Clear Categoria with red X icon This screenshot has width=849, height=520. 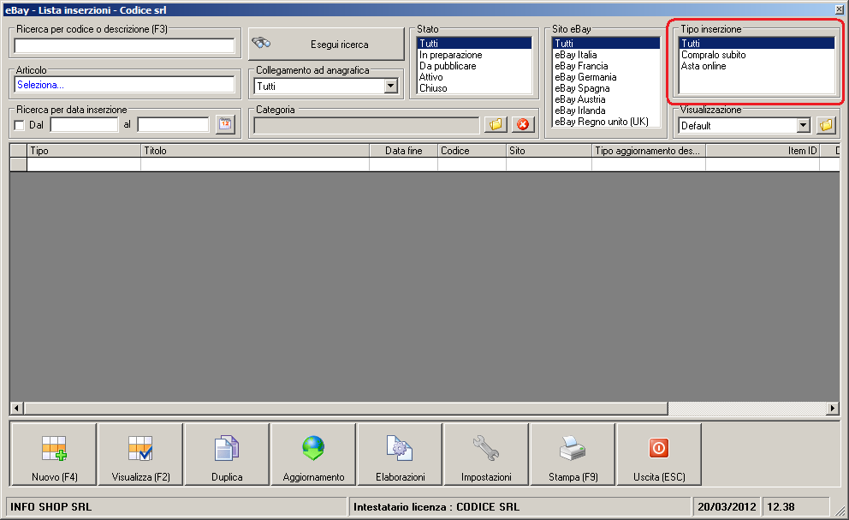click(x=523, y=125)
